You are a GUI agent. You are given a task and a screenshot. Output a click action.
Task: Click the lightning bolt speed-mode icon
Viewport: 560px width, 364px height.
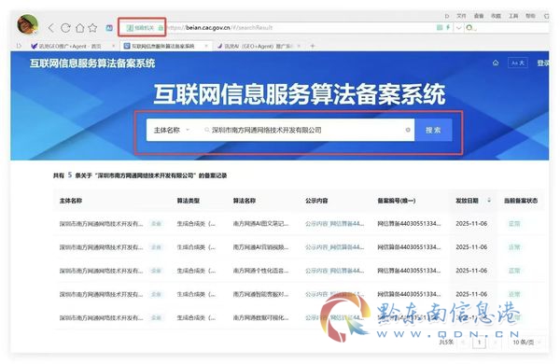(x=448, y=27)
